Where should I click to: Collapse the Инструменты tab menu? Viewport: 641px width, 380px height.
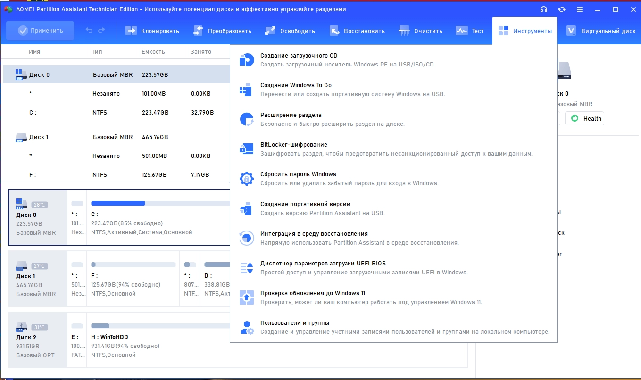[524, 31]
